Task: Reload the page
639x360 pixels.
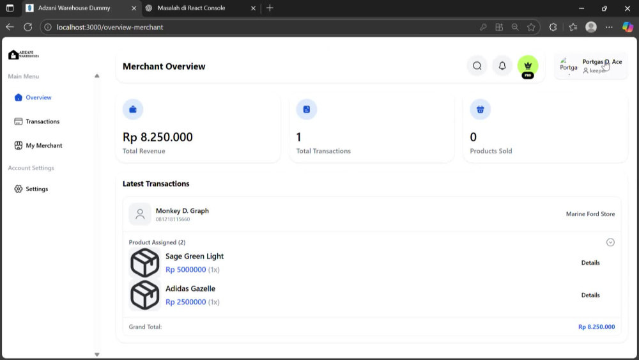Action: [x=27, y=27]
